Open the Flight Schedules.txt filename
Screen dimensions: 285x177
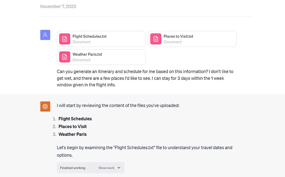tap(89, 36)
